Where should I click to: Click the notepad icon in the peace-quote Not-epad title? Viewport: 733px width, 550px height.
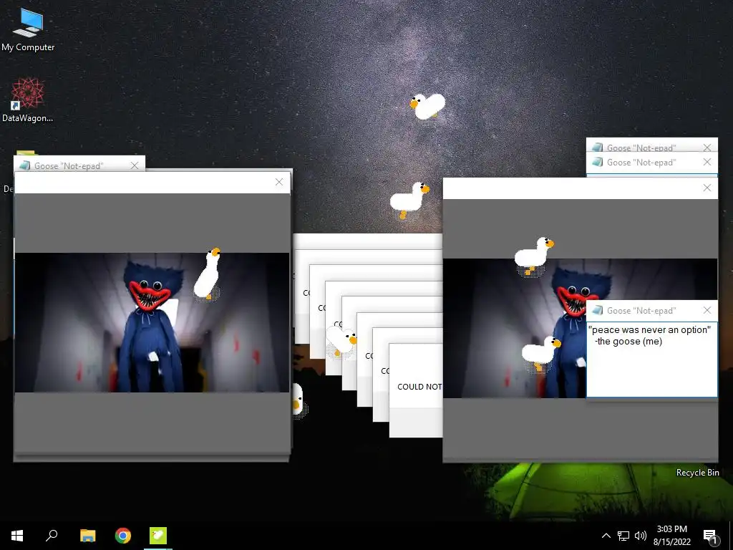coord(598,310)
